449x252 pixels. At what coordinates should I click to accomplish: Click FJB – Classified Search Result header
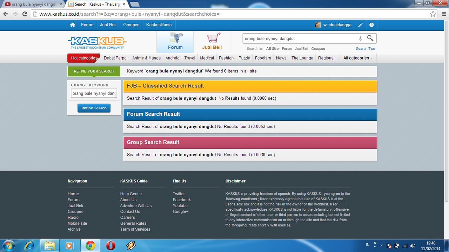click(250, 86)
